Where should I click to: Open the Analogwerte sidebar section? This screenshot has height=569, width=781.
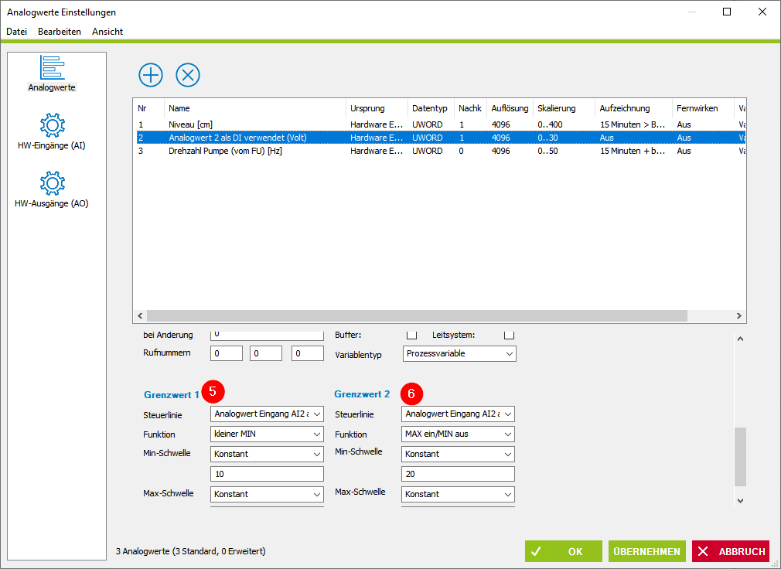click(52, 73)
